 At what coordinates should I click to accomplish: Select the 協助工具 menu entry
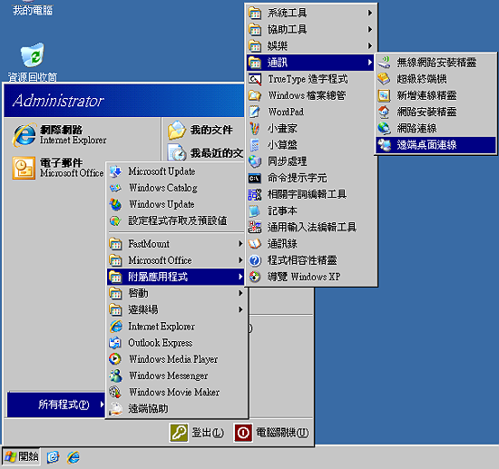310,29
